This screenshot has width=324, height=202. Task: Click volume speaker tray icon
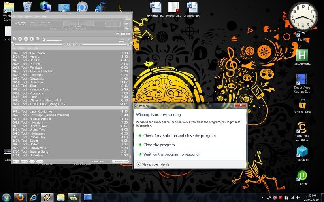tap(298, 198)
